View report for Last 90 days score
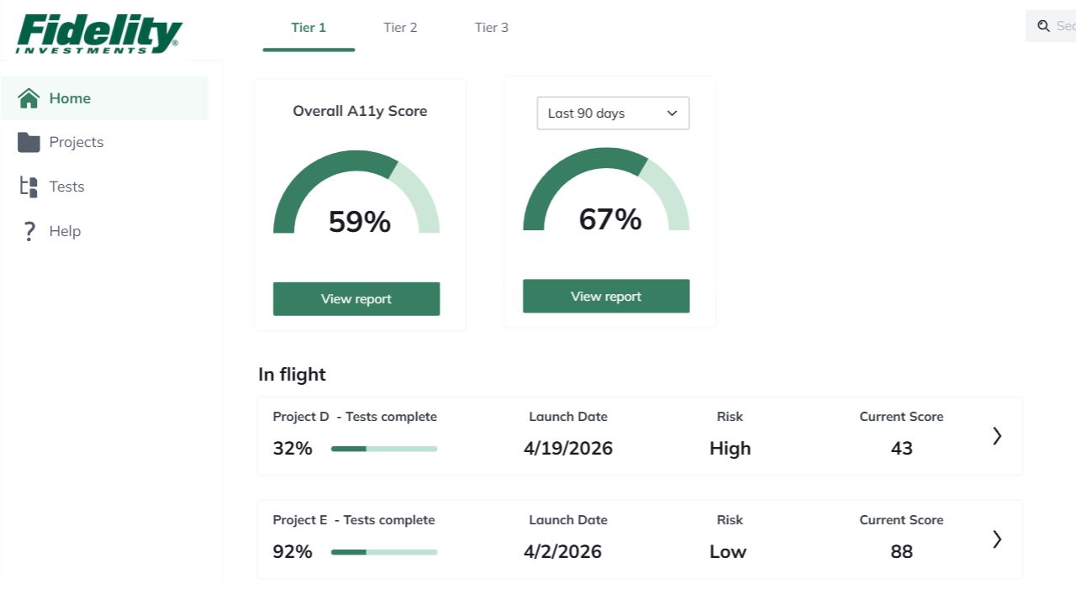 [x=606, y=297]
